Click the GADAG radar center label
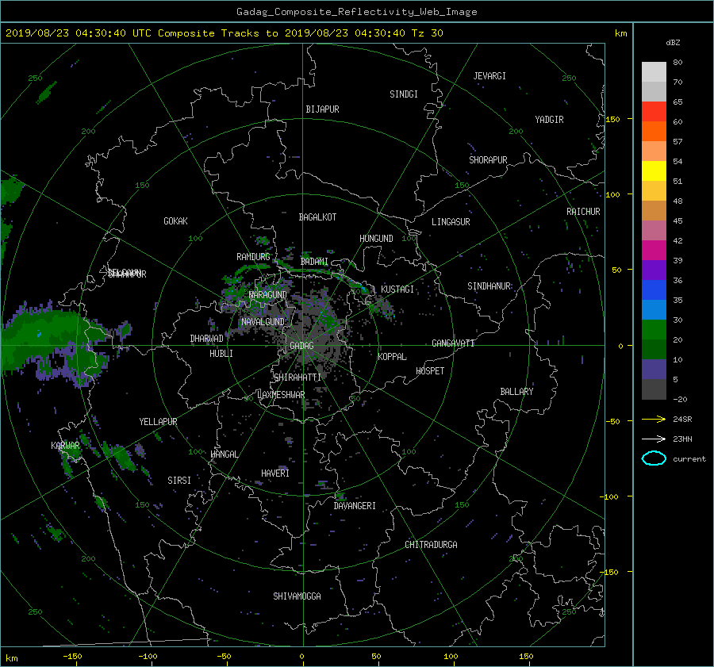 click(x=301, y=346)
